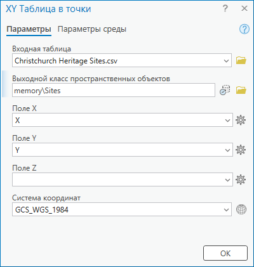The image size is (254, 267).
Task: Open tool help blue question icon
Action: 244,29
